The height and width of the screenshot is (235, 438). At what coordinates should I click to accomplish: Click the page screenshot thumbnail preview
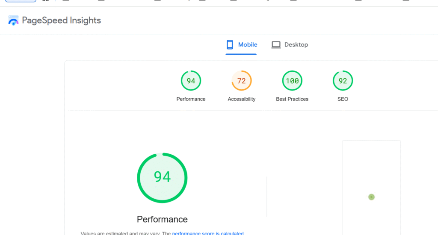(371, 171)
